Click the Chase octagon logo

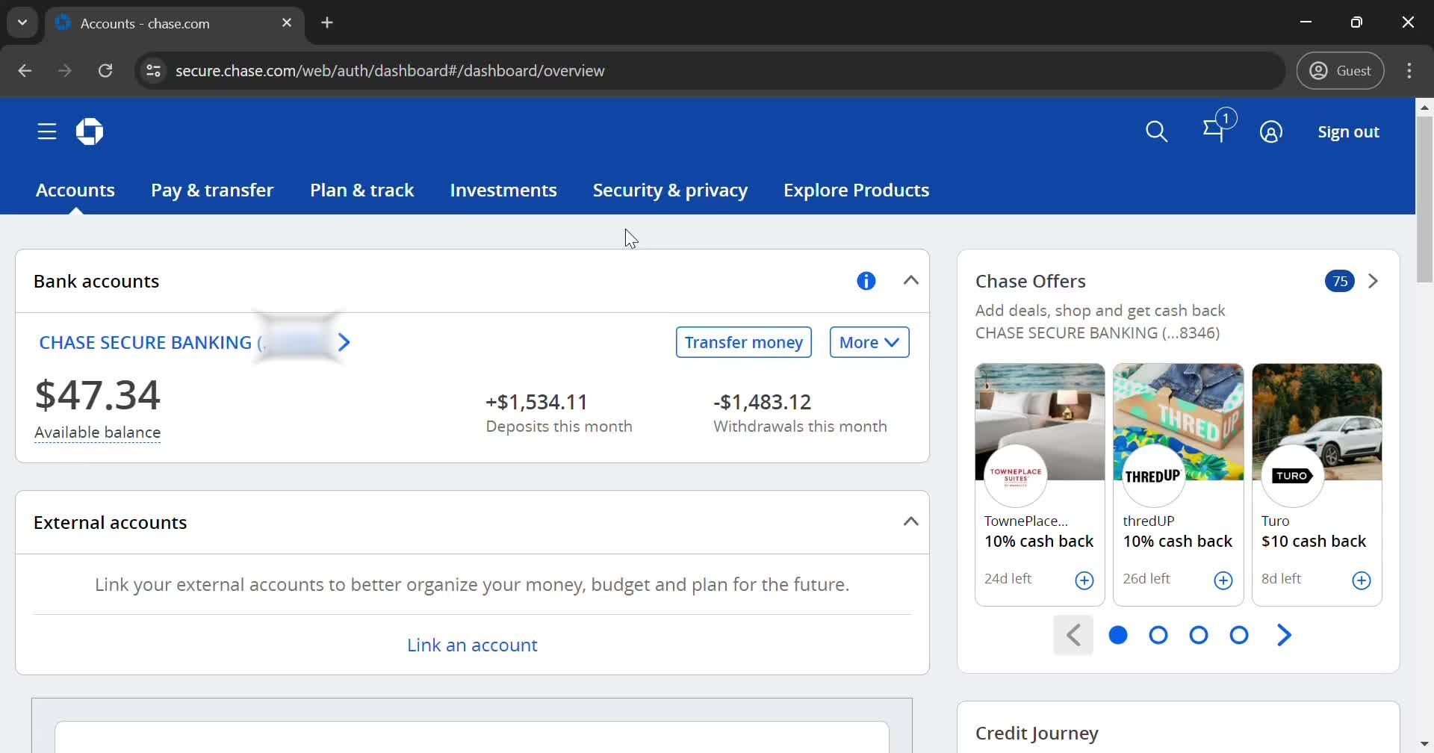tap(90, 132)
